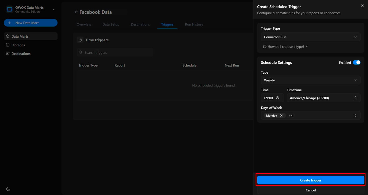Click the Schedule column header

189,65
